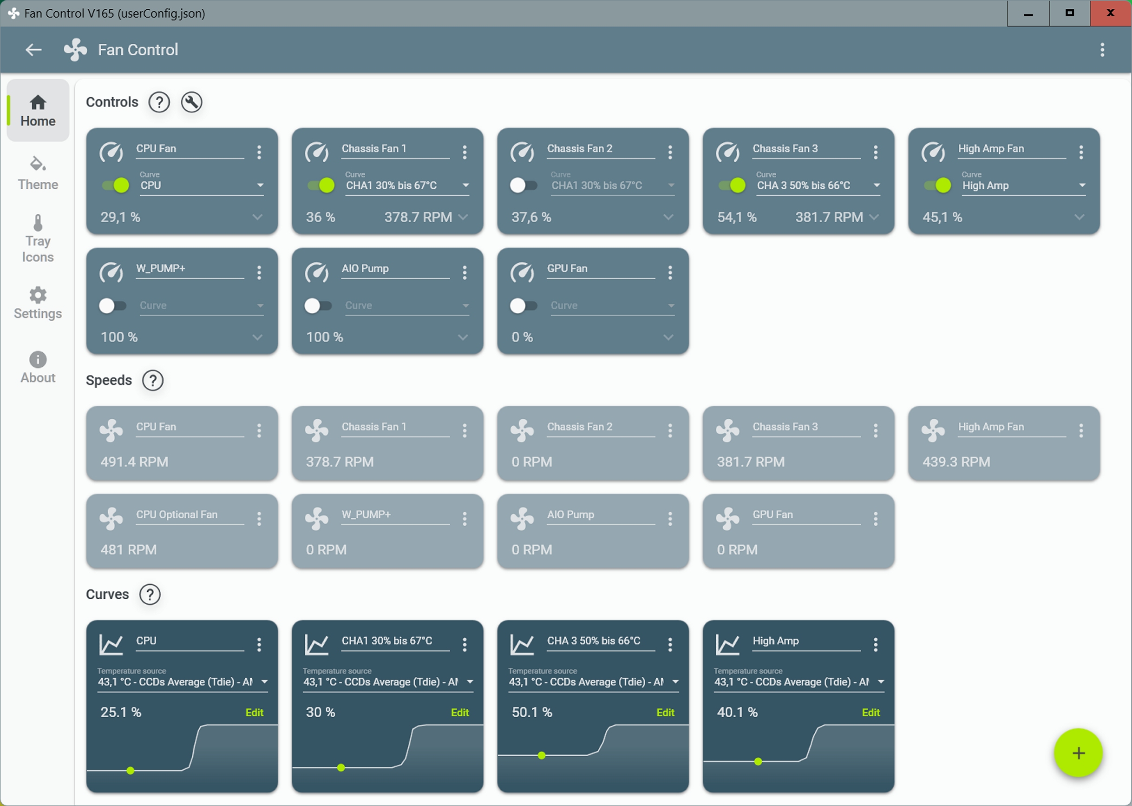Open the Settings sidebar tab
Viewport: 1132px width, 806px height.
(38, 303)
